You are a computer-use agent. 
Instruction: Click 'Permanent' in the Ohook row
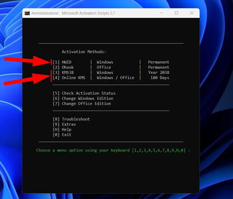click(x=159, y=67)
